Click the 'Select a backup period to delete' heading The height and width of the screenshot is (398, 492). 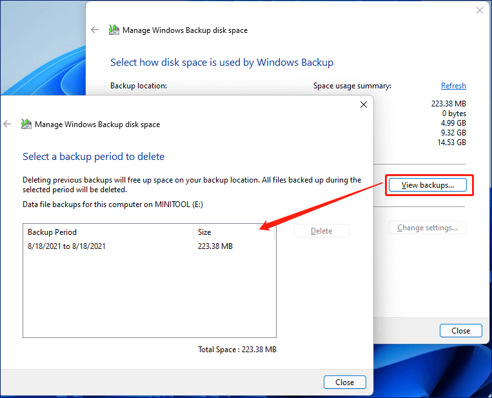click(93, 156)
